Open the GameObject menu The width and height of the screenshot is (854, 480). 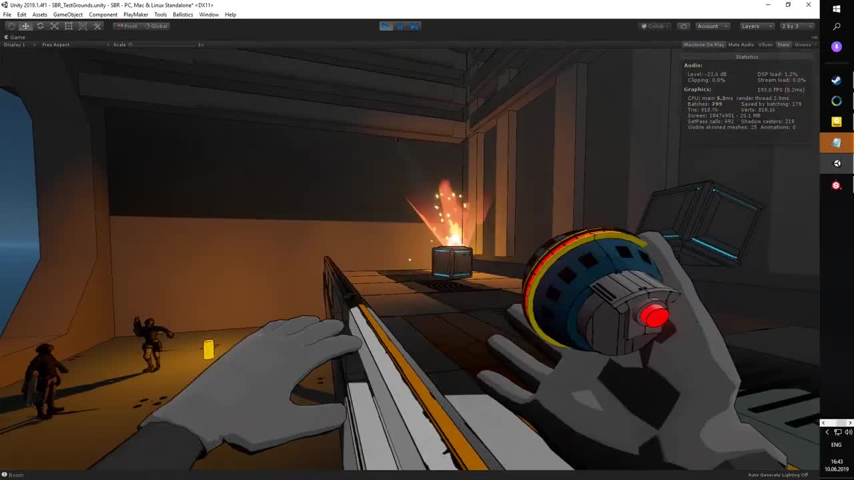[x=68, y=15]
